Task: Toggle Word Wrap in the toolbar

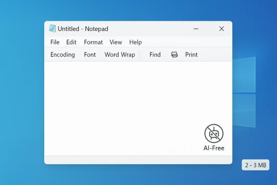Action: pyautogui.click(x=120, y=54)
